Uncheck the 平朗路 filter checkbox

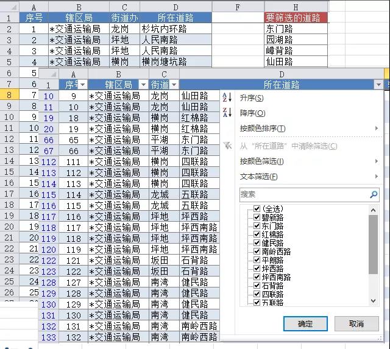257,260
